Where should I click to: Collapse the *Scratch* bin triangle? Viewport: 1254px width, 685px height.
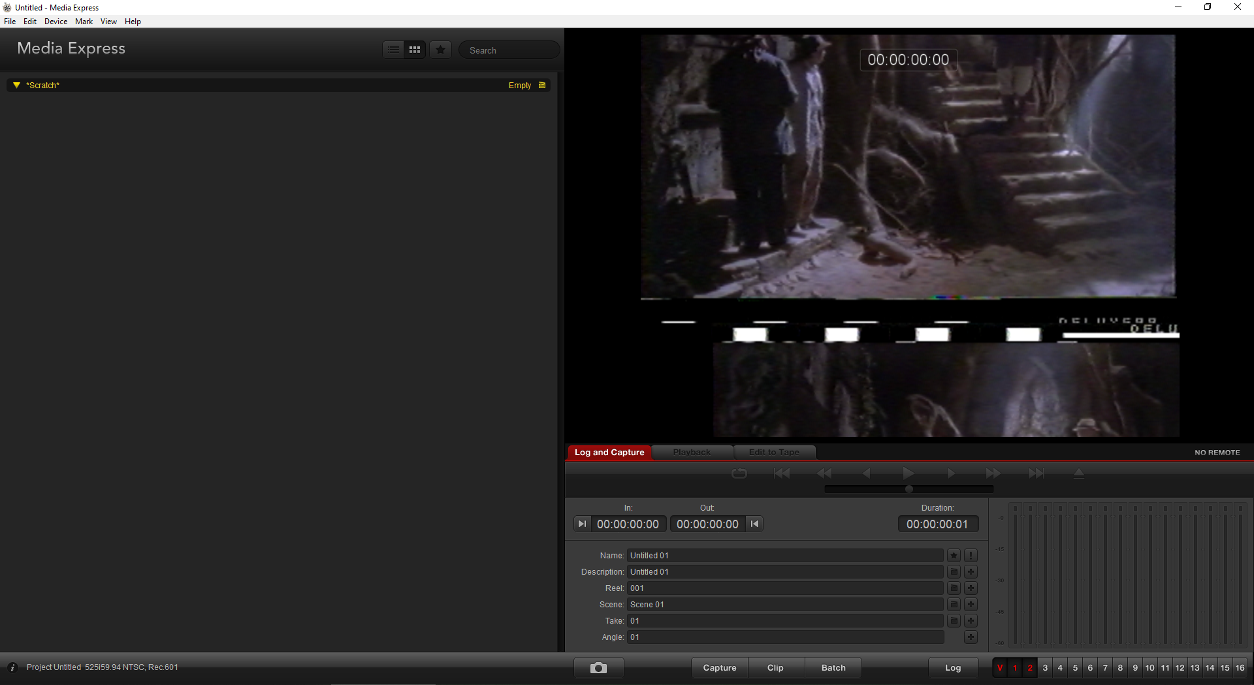pos(17,85)
